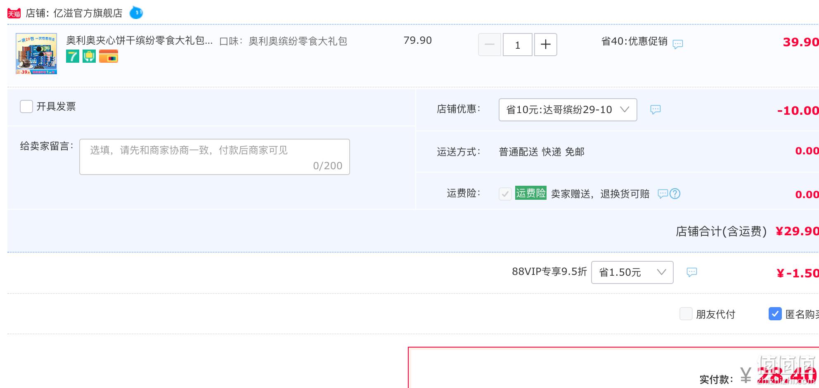Click the Tmall logo icon beside the store name
819x388 pixels.
click(14, 14)
